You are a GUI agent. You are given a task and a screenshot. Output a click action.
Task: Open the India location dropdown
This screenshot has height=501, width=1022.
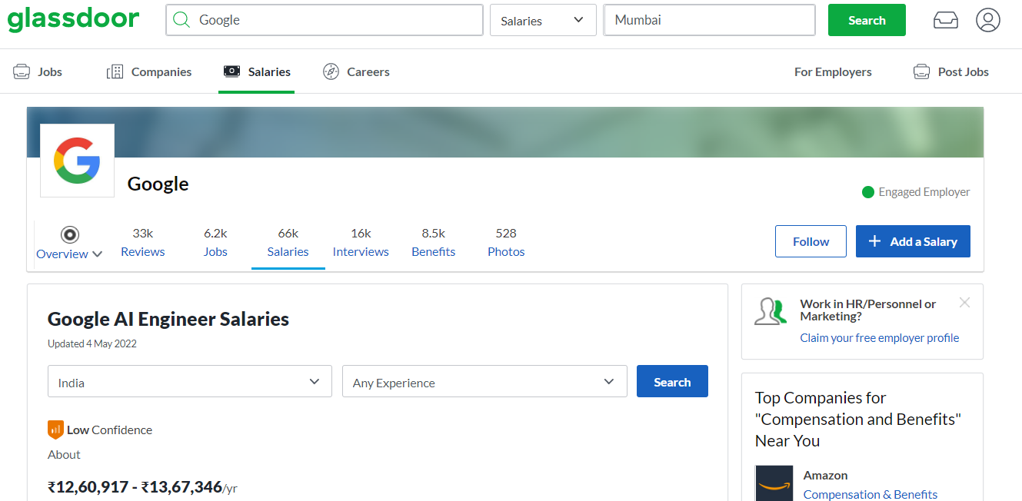[190, 382]
